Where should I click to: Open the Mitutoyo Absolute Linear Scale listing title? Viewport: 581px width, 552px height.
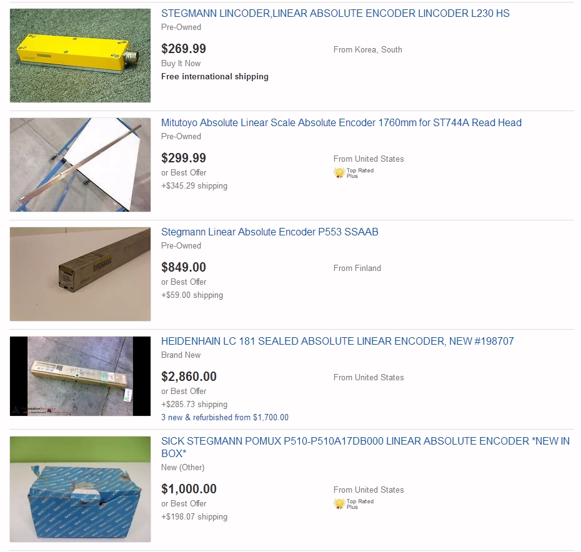(x=341, y=122)
